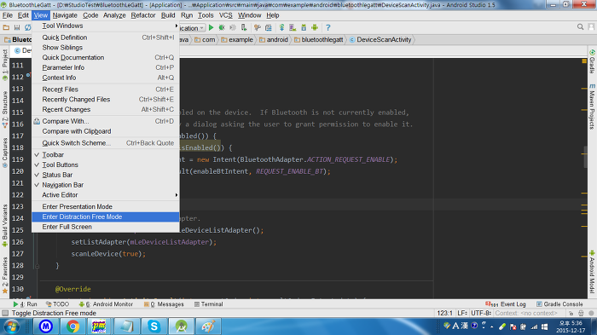Open the Messages tool window tab

164,304
